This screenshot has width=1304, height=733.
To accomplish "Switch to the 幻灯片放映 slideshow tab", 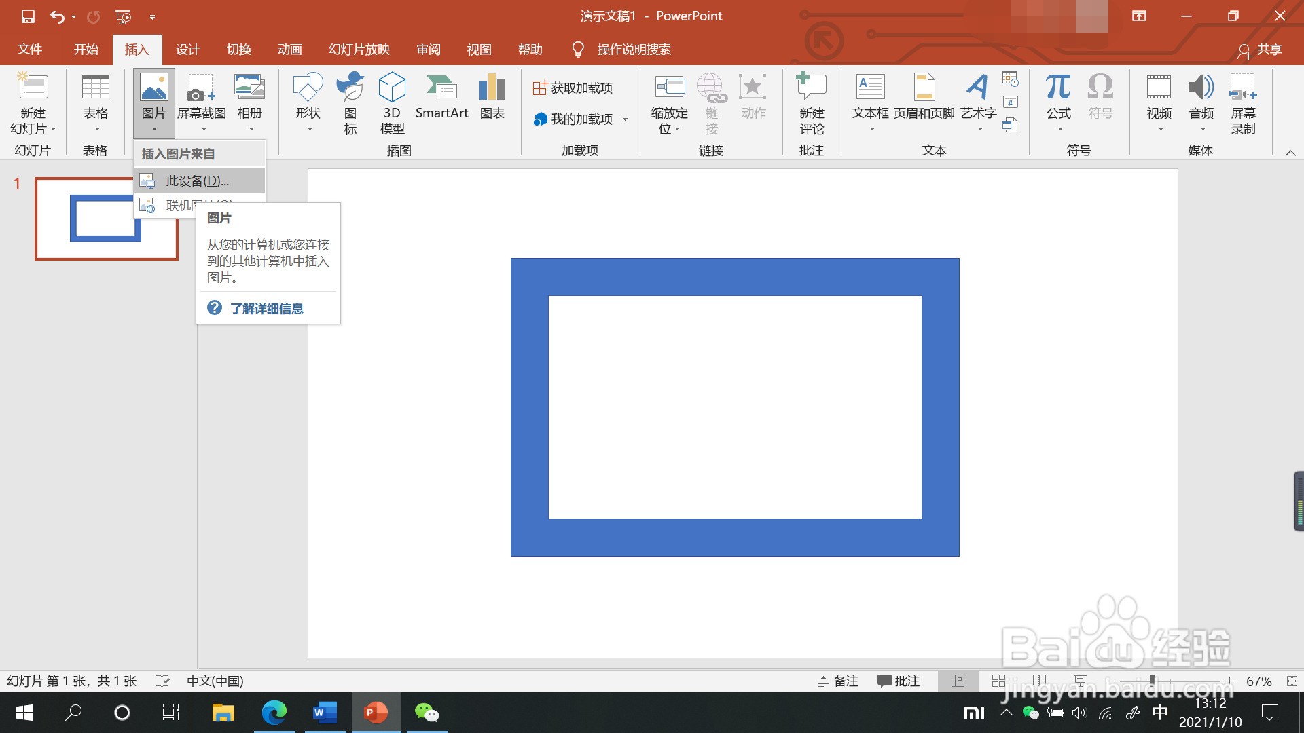I will pos(359,50).
